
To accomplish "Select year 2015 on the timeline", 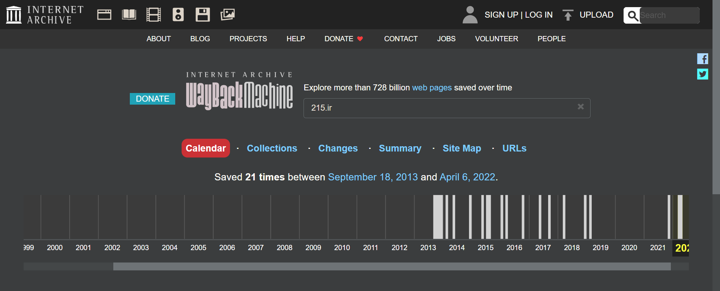I will (486, 248).
